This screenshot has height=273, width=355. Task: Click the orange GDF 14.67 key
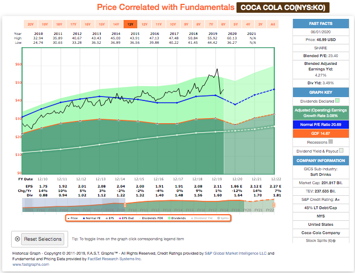tap(321, 133)
